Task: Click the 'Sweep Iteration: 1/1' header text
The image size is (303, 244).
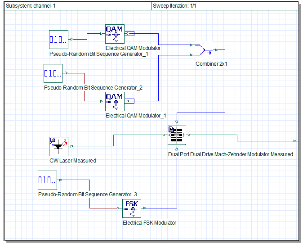Action: click(174, 6)
